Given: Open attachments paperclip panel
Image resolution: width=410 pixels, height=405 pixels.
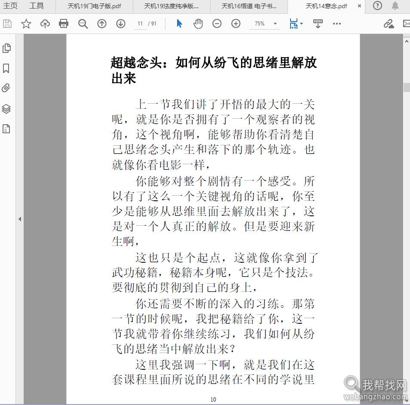Looking at the screenshot, I should coord(6,88).
